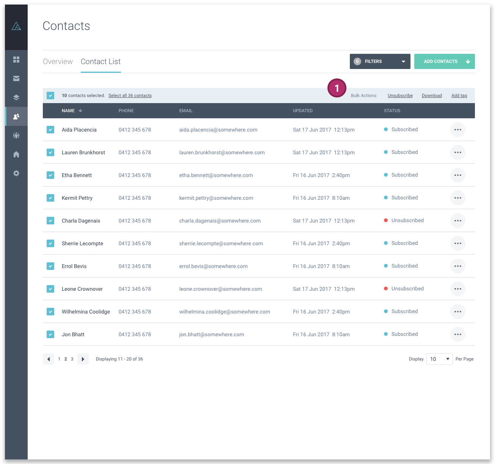
Task: Uncheck Leone Crownover's checkbox
Action: 50,289
